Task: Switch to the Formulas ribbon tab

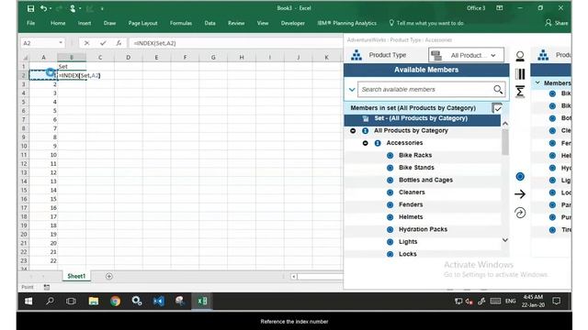Action: pyautogui.click(x=181, y=23)
